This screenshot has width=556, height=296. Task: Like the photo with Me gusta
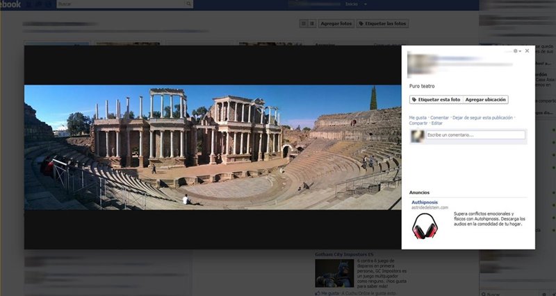[418, 118]
